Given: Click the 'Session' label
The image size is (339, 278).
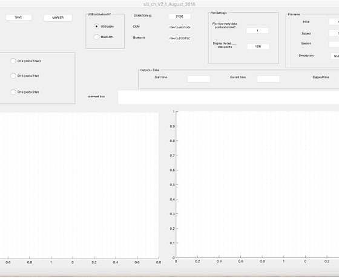Looking at the screenshot, I should 306,44.
